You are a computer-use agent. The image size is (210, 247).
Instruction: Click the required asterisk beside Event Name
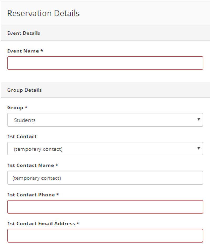(42, 51)
